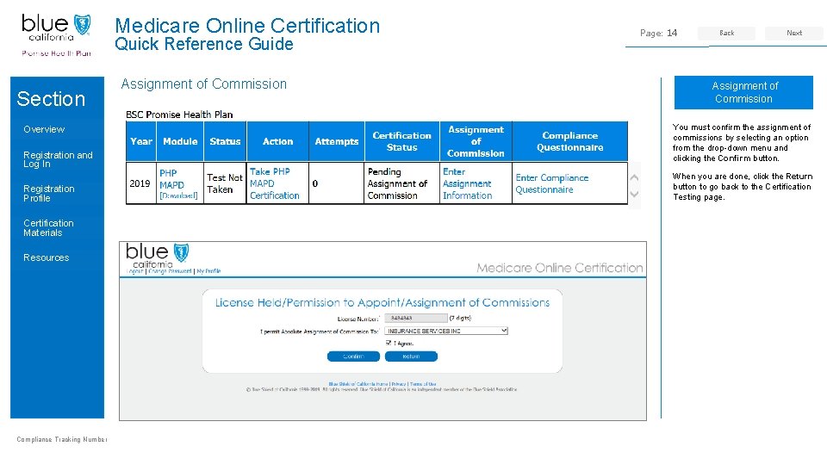Click the Year column header
Viewport: 827px width, 465px height.
click(140, 141)
